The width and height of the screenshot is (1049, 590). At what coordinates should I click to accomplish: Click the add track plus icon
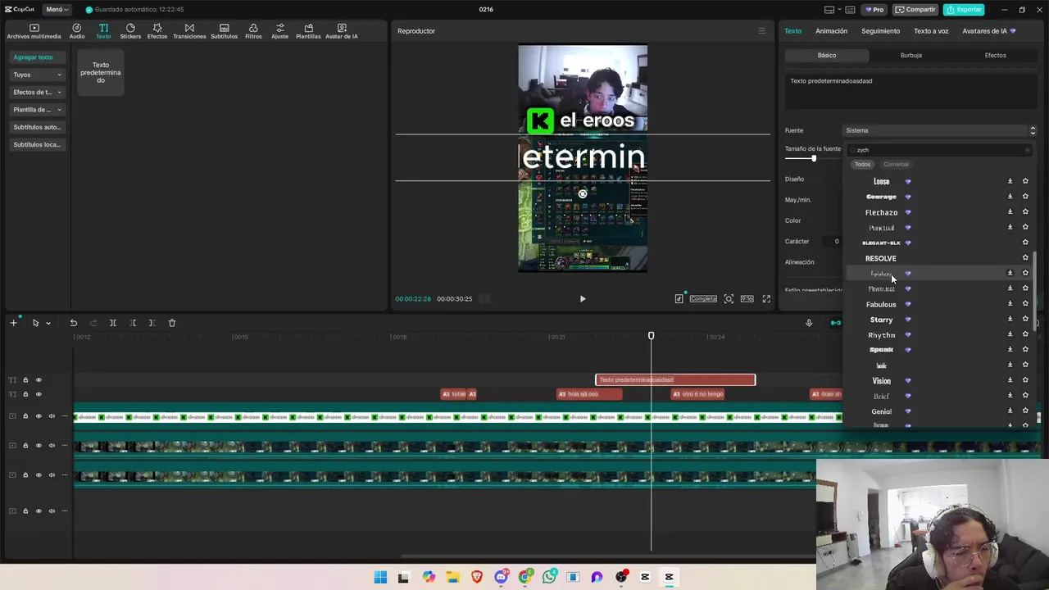pos(13,323)
